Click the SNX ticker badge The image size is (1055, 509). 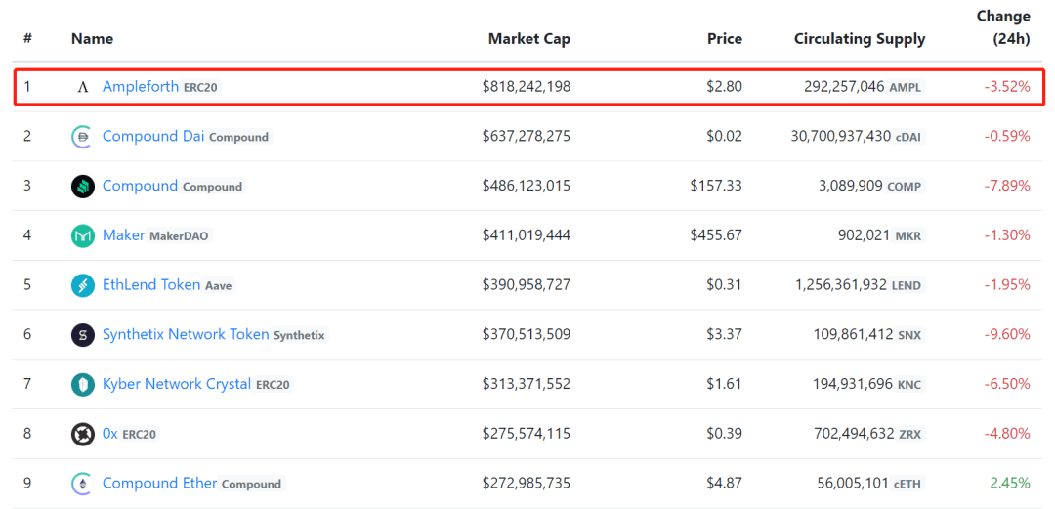point(910,335)
